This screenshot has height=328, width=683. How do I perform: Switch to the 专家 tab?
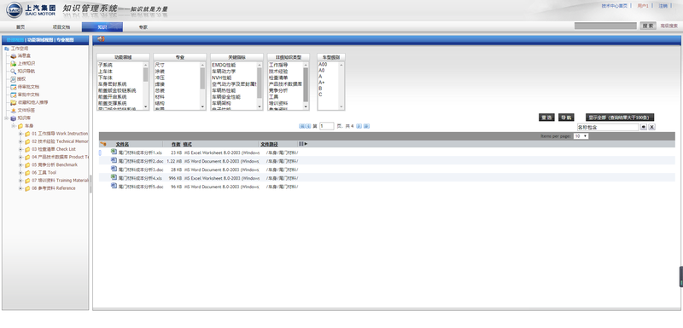[x=143, y=27]
